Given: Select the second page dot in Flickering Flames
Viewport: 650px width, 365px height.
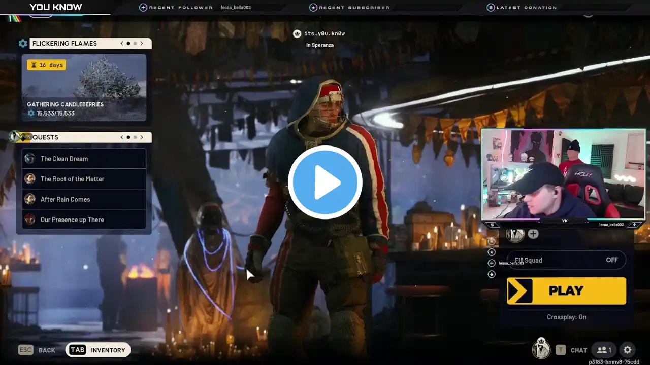Looking at the screenshot, I should [135, 43].
